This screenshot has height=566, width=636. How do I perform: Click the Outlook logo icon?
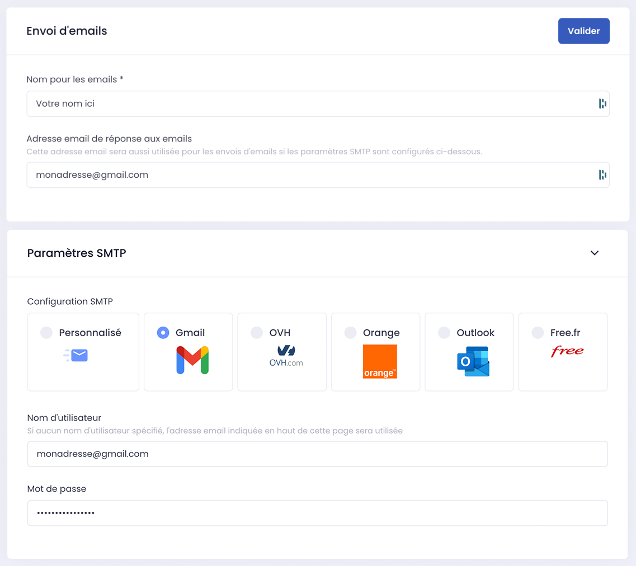(473, 361)
